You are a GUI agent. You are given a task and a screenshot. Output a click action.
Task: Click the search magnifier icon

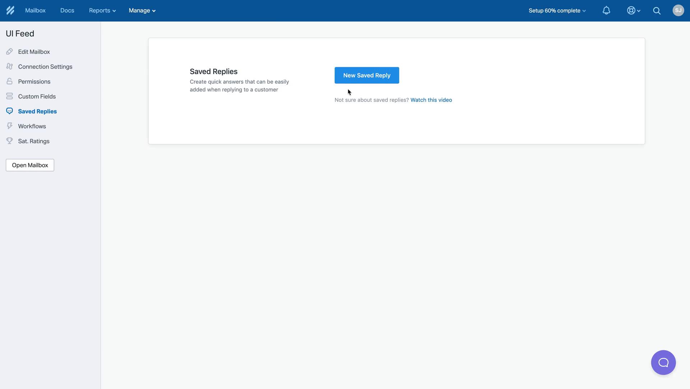pyautogui.click(x=657, y=10)
